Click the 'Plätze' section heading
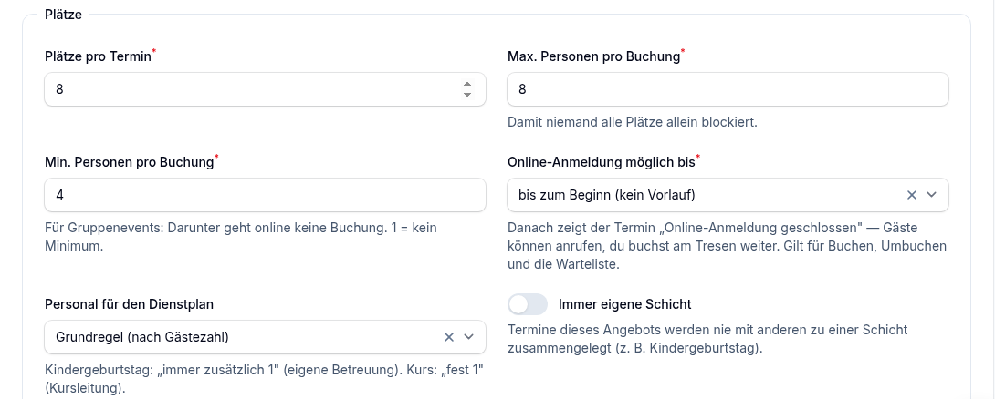995x399 pixels. click(64, 15)
